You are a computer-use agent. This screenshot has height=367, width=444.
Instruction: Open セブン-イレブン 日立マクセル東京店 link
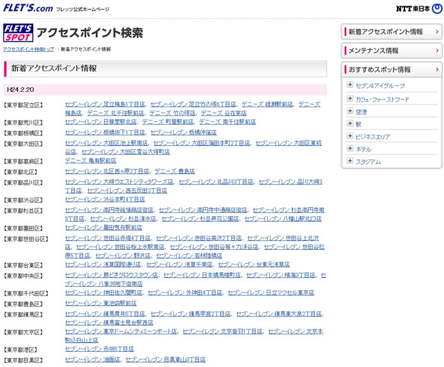pos(271,293)
